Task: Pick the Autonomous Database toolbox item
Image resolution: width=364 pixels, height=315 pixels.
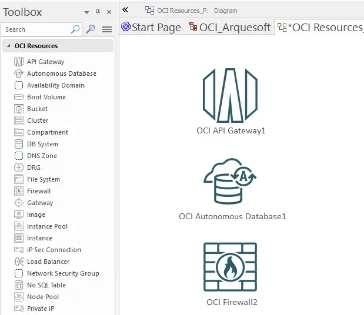Action: tap(61, 73)
